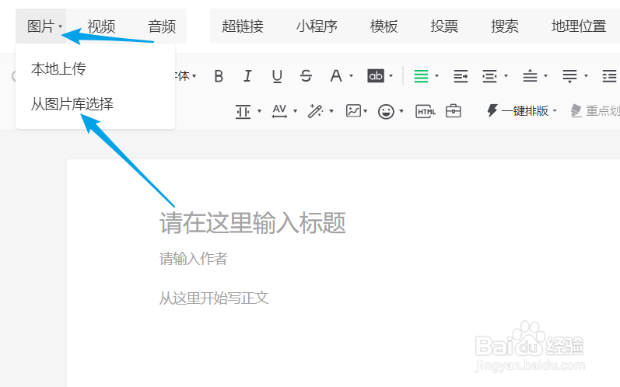Viewport: 620px width, 387px height.
Task: Expand the background color dropdown arrow
Action: coord(391,76)
